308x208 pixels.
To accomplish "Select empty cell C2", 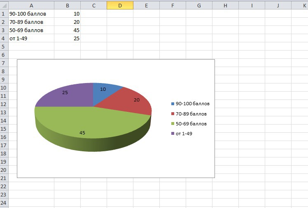I will [x=94, y=22].
